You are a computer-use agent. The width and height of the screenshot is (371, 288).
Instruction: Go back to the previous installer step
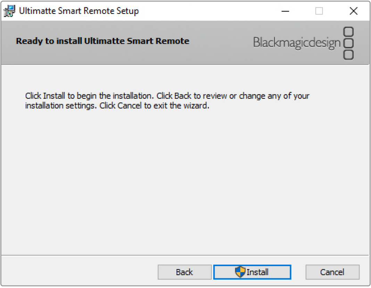point(184,272)
